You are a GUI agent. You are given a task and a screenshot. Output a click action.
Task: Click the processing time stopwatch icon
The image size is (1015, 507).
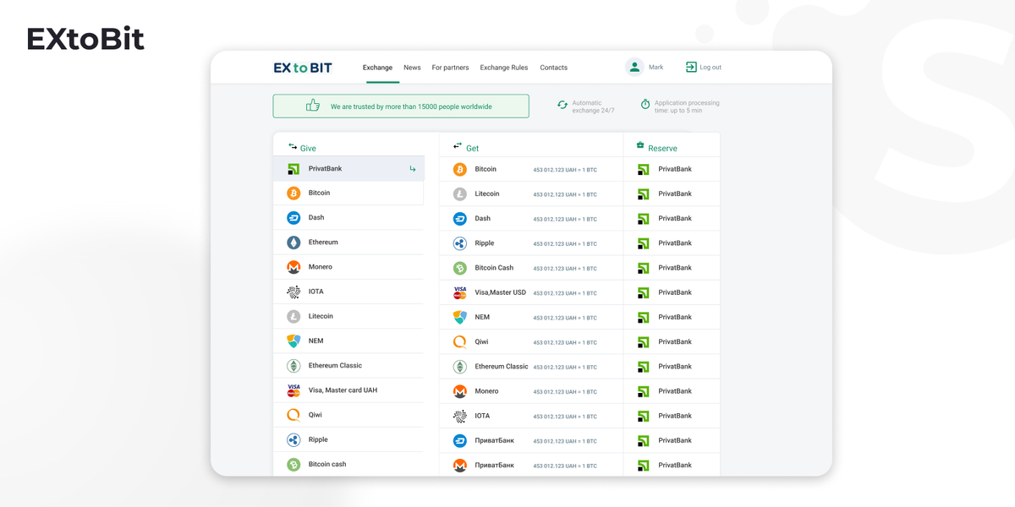coord(645,104)
